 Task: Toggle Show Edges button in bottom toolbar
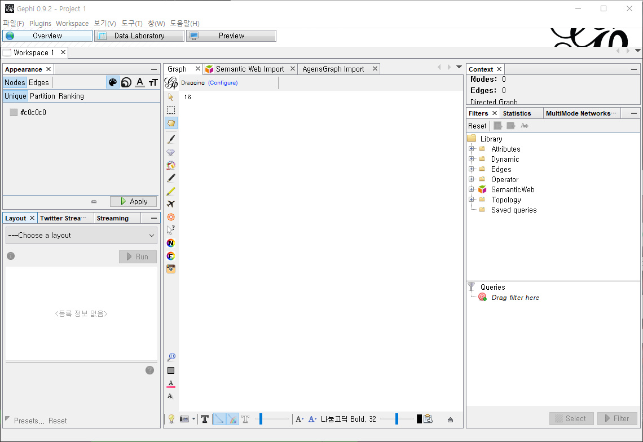219,419
